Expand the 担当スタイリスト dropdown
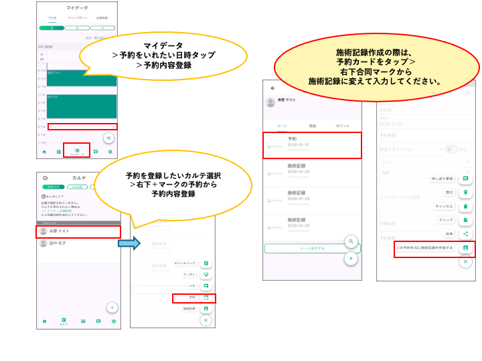Screen dimensions: 482x361 tap(408, 149)
